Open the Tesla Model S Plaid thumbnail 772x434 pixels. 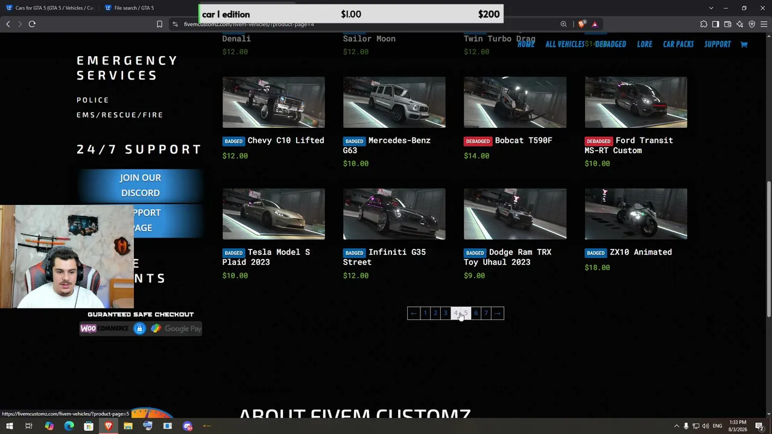coord(273,214)
